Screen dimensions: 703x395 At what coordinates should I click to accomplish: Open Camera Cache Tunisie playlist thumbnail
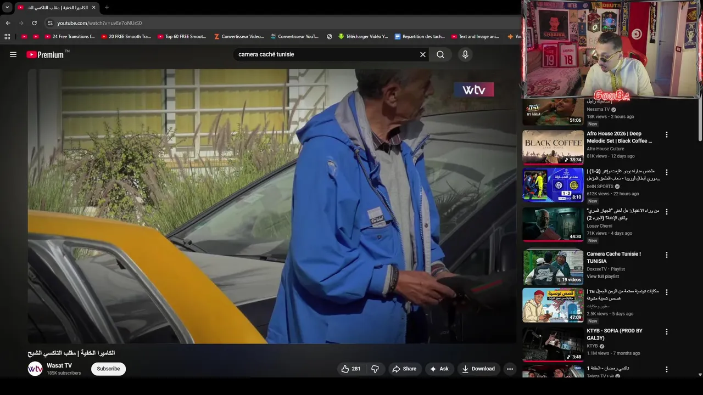click(x=553, y=267)
